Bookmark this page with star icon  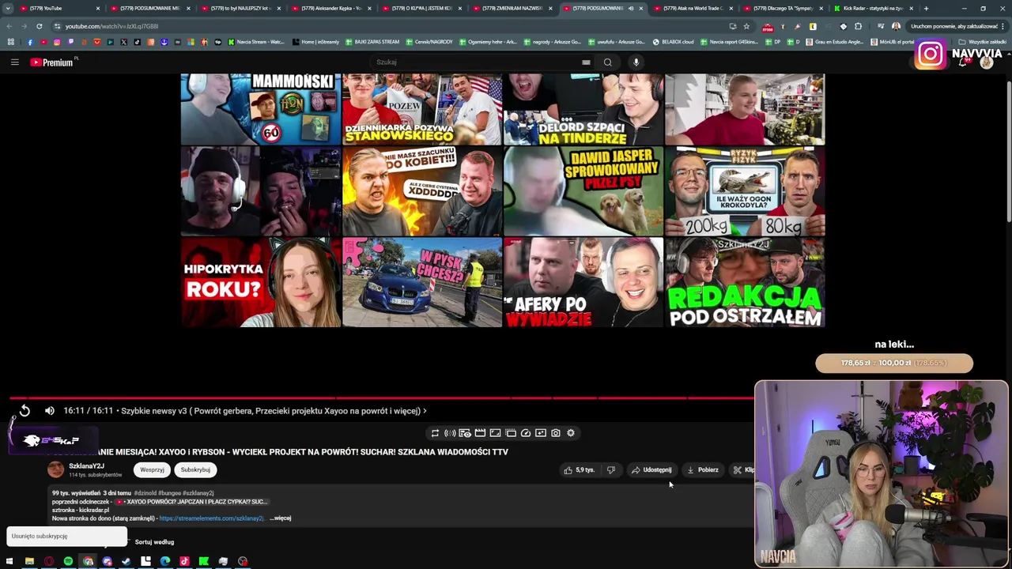746,26
